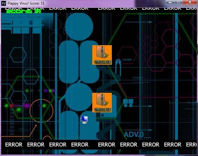198x156 pixels.
Task: Click the orange circle outline in background
Action: click(41, 111)
